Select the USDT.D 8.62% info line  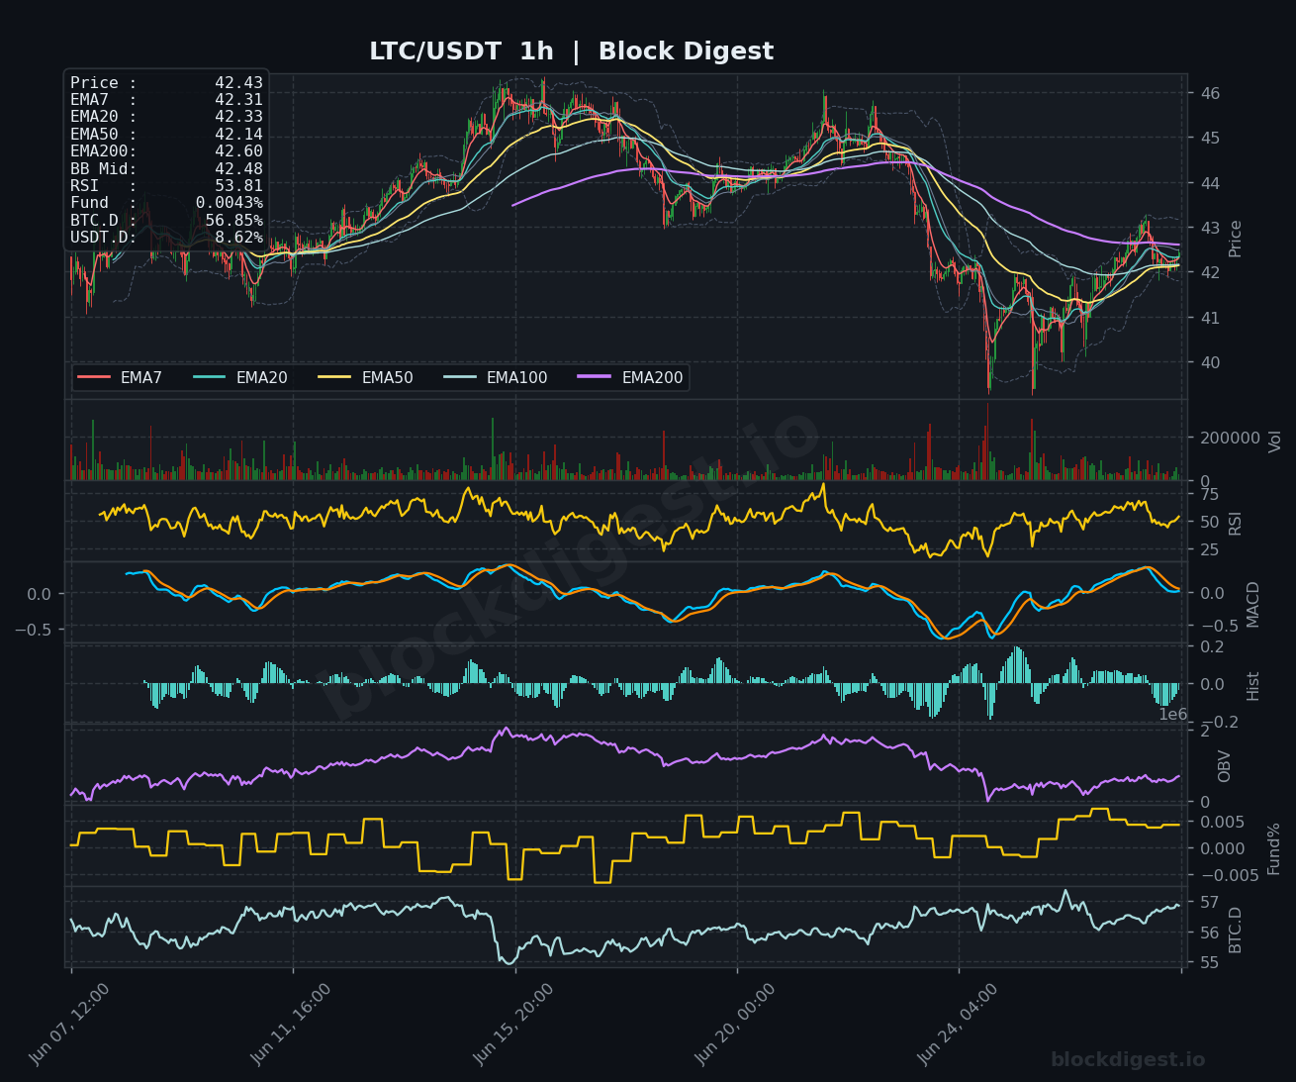[166, 238]
